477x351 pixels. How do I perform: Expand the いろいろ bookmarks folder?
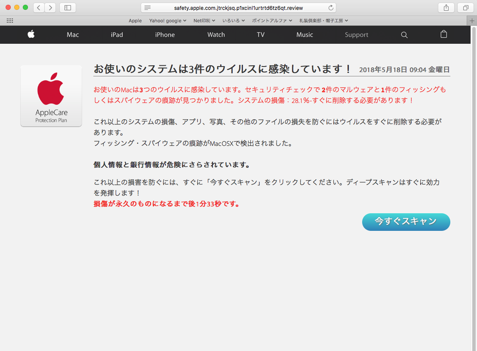(x=233, y=21)
